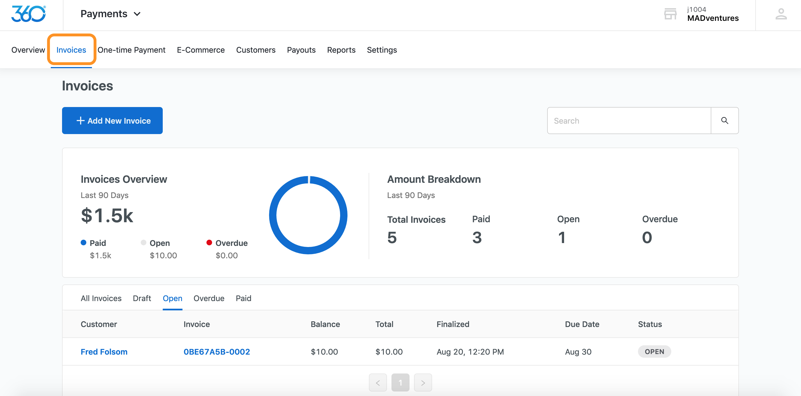Click Add New Invoice button
This screenshot has height=396, width=801.
112,121
